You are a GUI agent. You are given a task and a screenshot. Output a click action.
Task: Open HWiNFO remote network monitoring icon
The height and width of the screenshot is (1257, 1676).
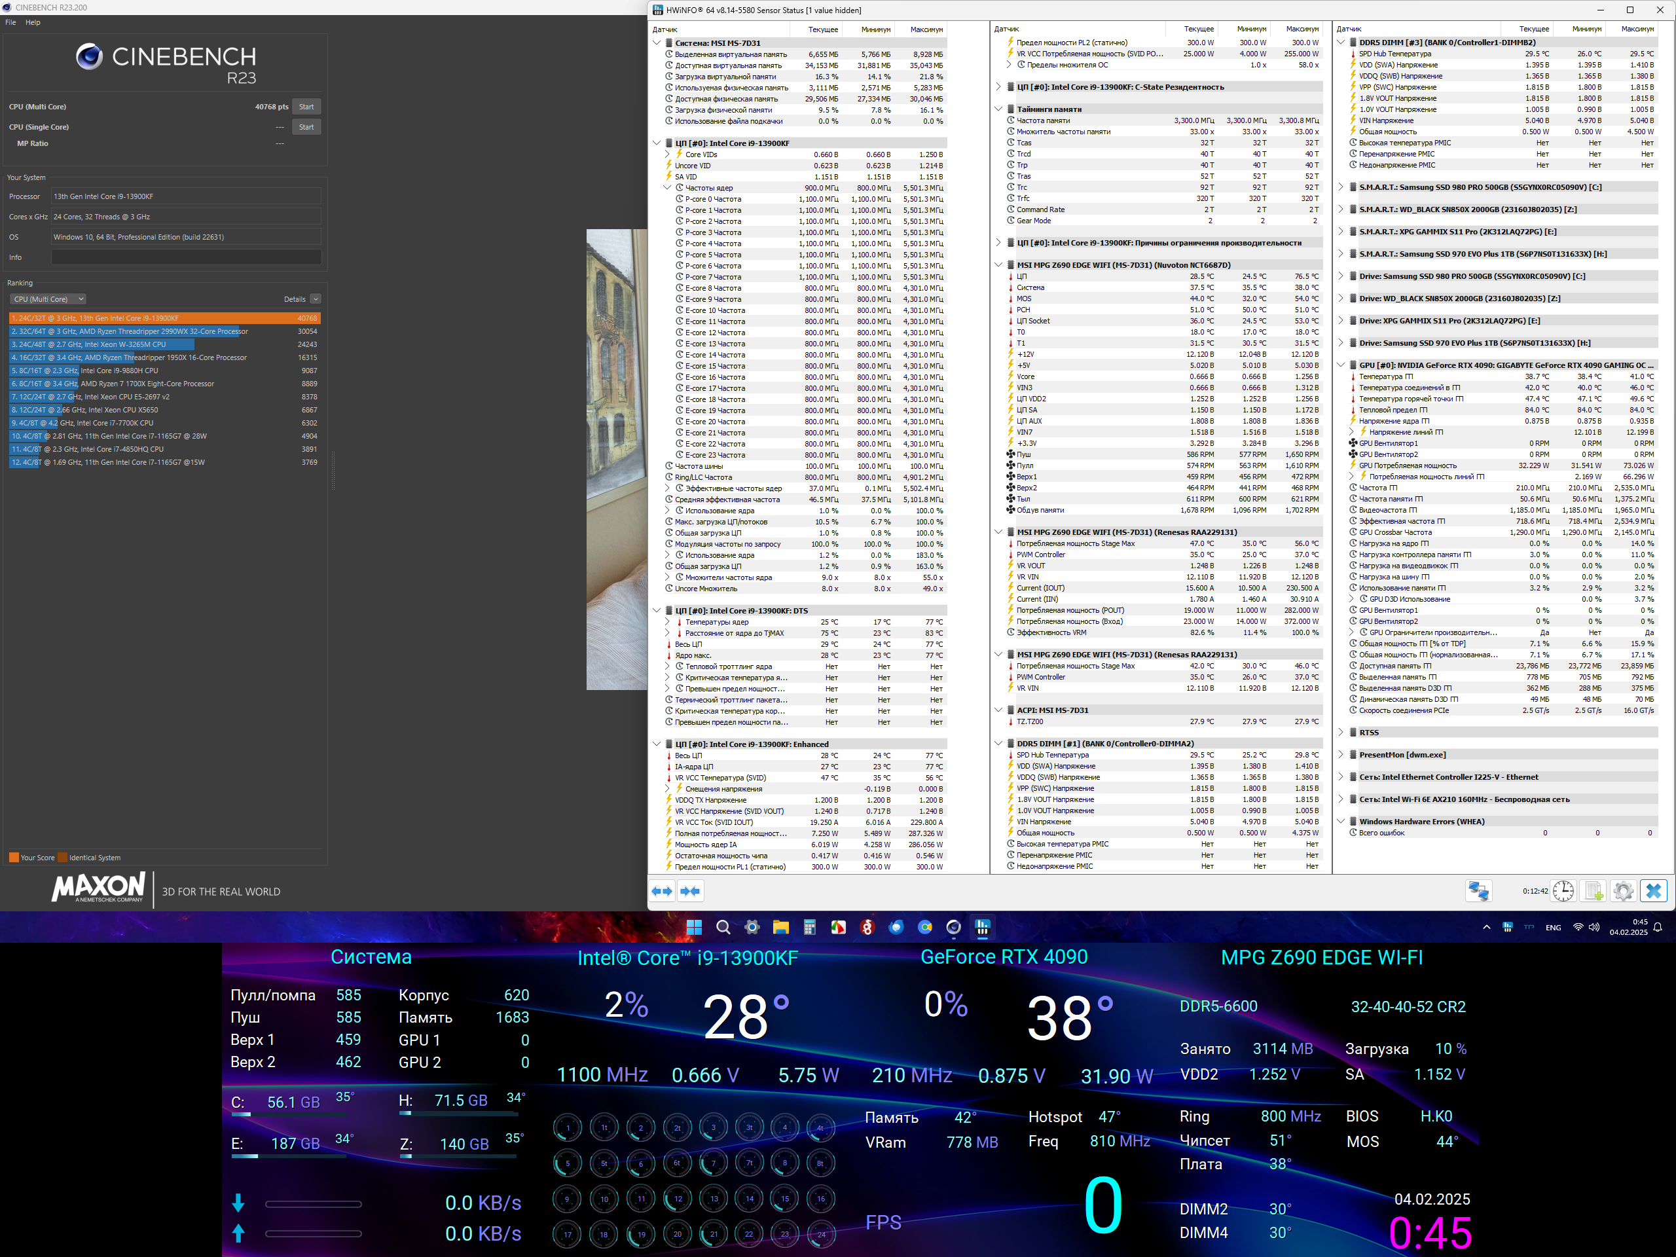(x=1478, y=891)
